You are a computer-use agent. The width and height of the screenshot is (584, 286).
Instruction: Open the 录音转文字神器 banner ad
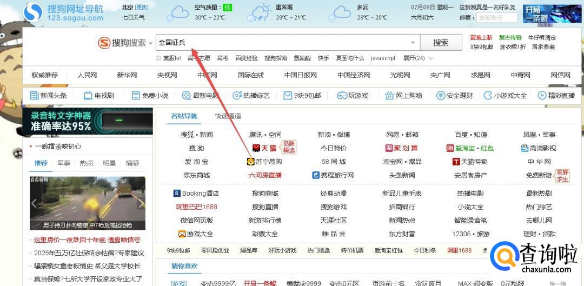click(88, 122)
